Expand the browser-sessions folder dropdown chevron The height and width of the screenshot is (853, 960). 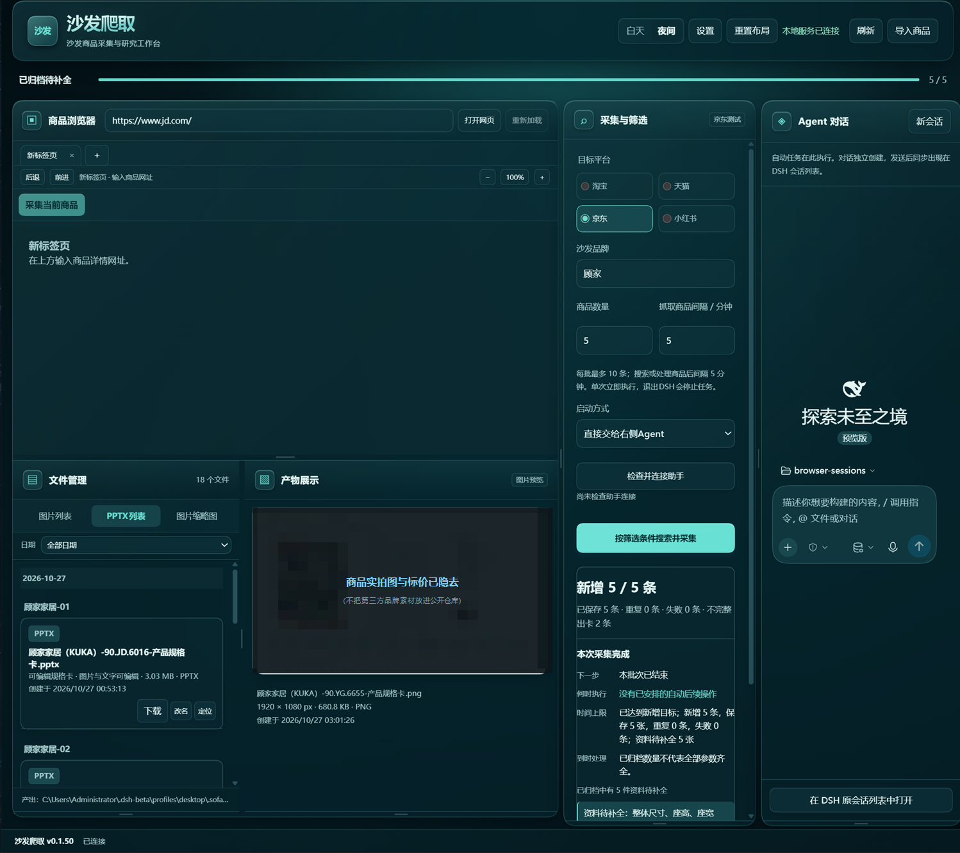pos(872,470)
